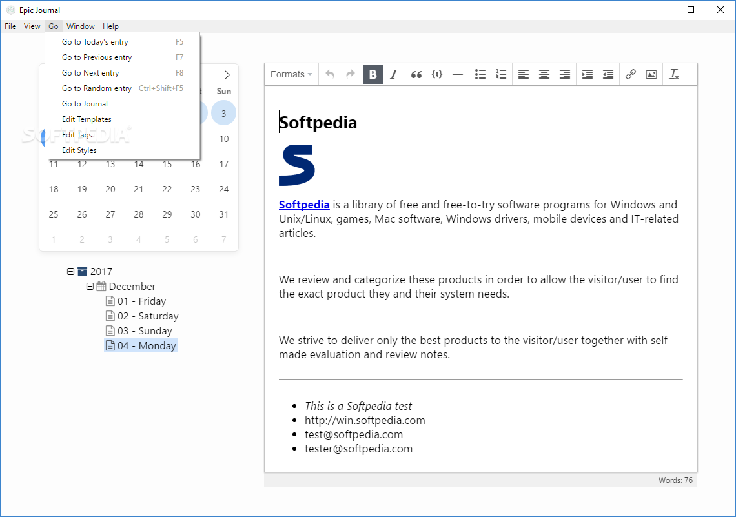Open the File menu
Viewport: 736px width, 517px height.
click(10, 26)
